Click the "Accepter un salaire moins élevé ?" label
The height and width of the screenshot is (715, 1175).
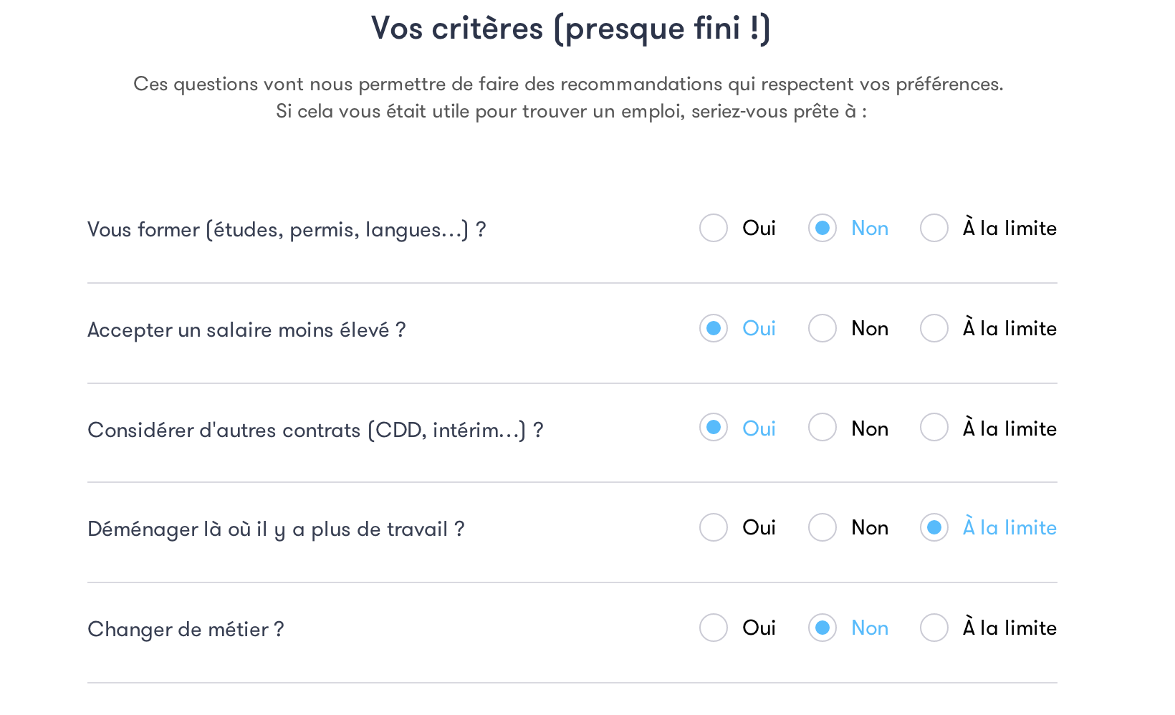click(x=246, y=330)
